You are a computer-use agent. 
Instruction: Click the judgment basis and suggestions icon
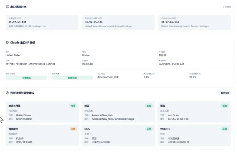pyautogui.click(x=7, y=93)
